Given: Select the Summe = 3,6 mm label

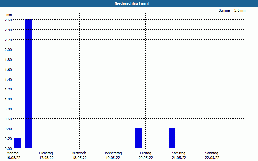Looking at the screenshot, I should click(232, 10).
